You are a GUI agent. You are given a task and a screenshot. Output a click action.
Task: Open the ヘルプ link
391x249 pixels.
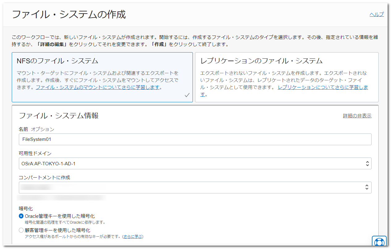pos(376,14)
